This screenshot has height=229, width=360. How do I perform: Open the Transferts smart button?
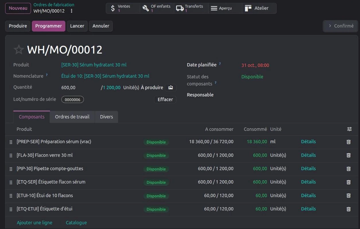point(191,8)
